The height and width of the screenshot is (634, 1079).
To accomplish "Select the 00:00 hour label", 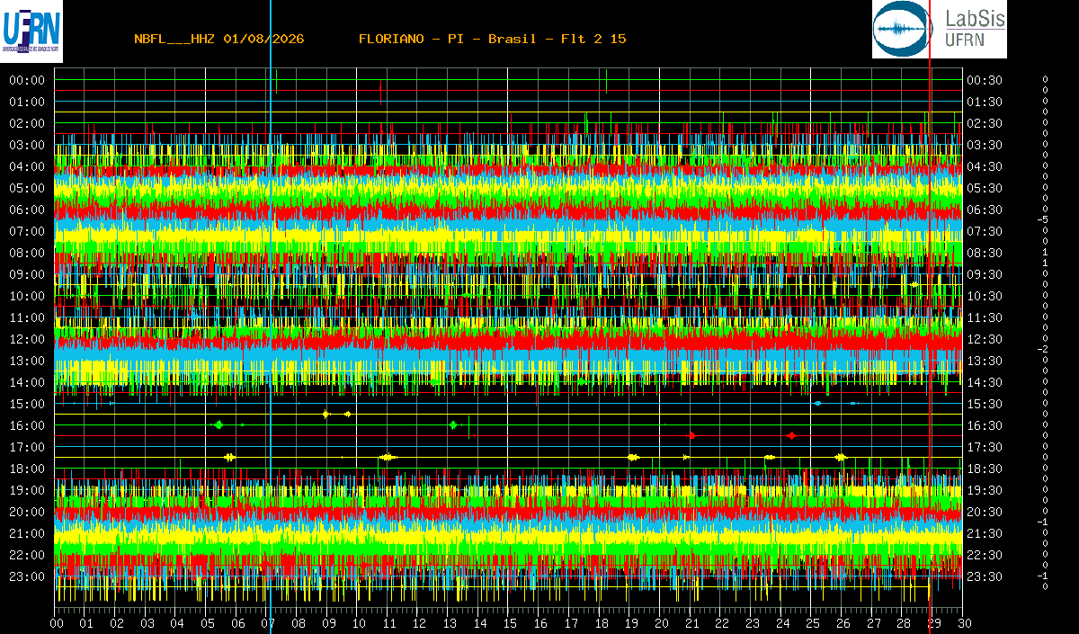I will (27, 80).
